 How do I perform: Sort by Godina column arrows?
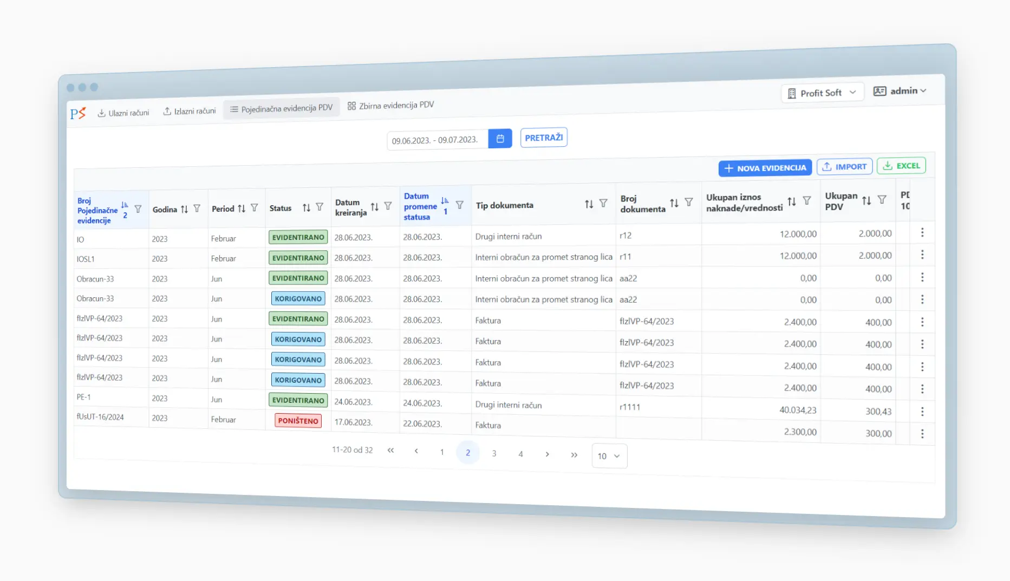click(x=185, y=209)
